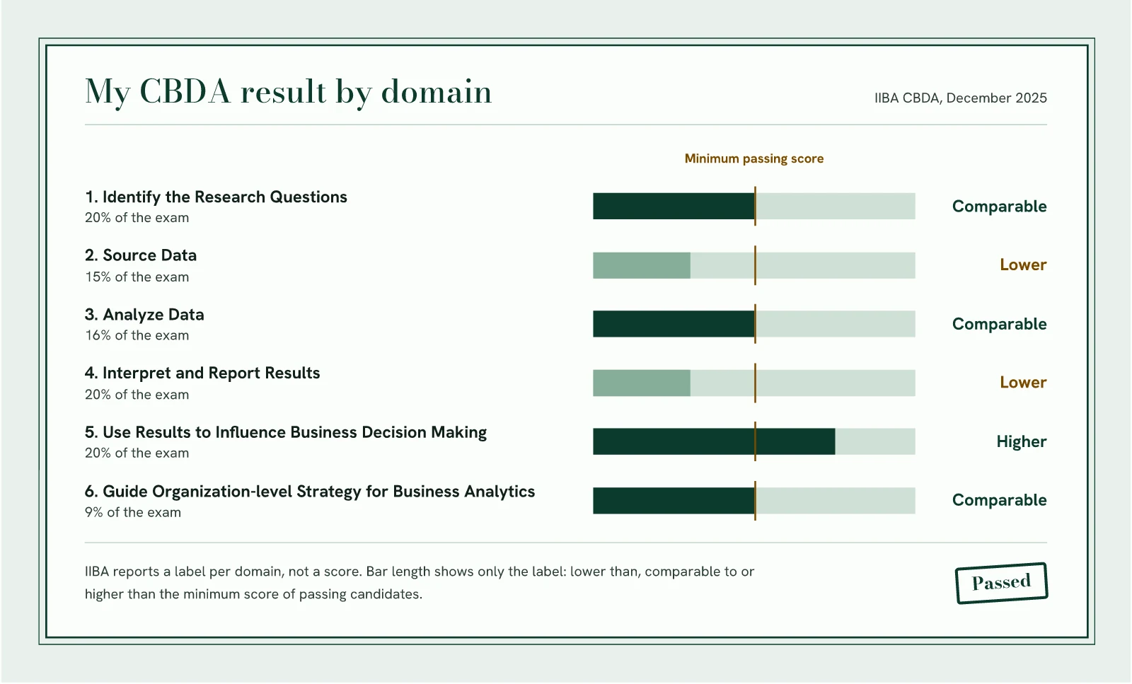The height and width of the screenshot is (684, 1132).
Task: Select '6. Guide Organization-level Strategy for Business Analytics'
Action: [310, 492]
